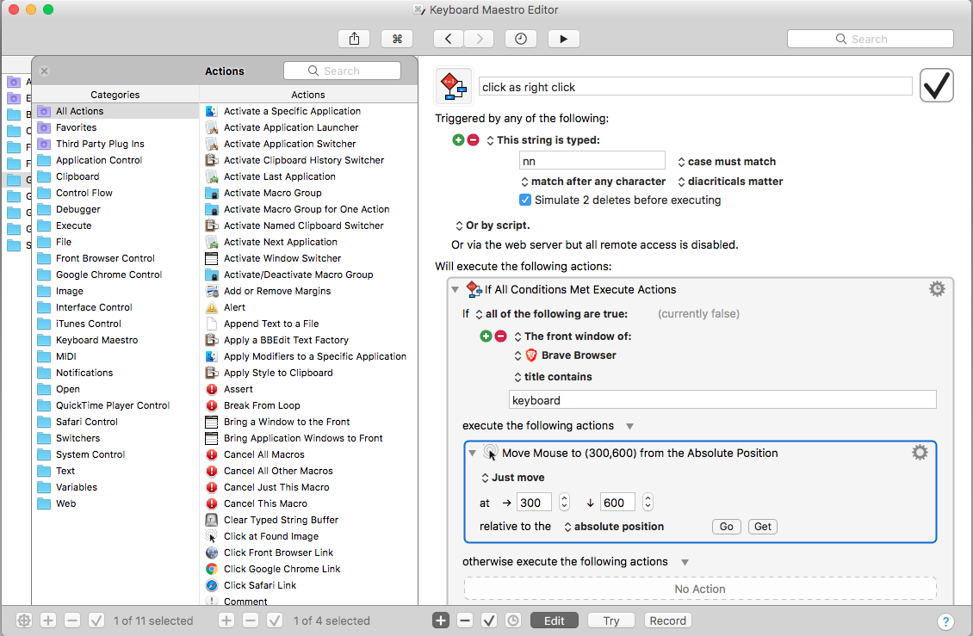This screenshot has width=973, height=636.
Task: Click the macro icon beside the name field
Action: coord(455,86)
